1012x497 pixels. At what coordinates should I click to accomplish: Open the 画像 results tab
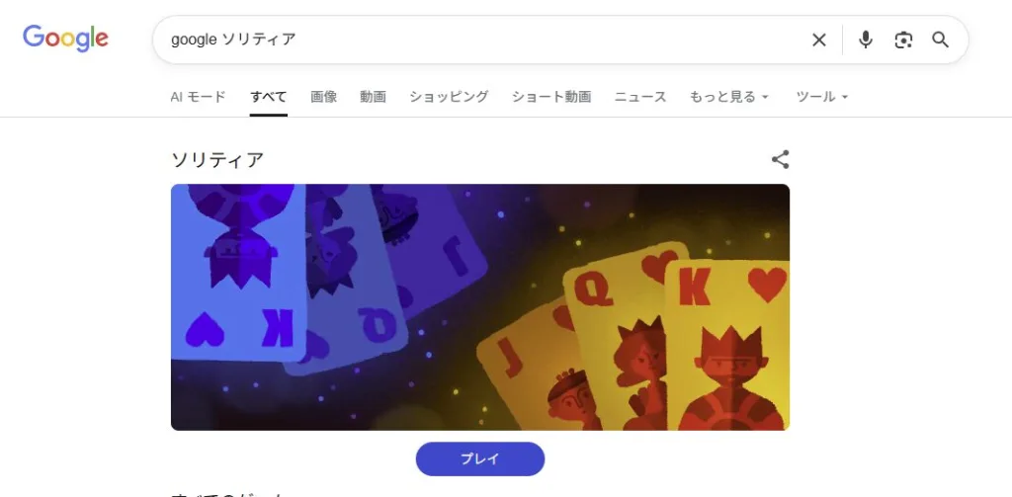click(x=323, y=97)
